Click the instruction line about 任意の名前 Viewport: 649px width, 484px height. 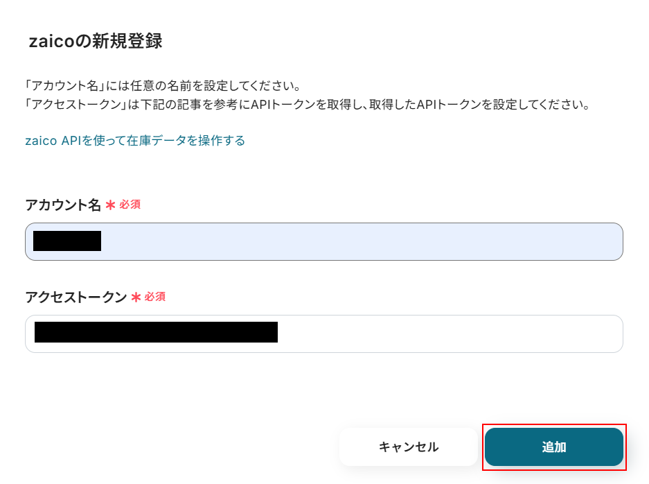162,87
